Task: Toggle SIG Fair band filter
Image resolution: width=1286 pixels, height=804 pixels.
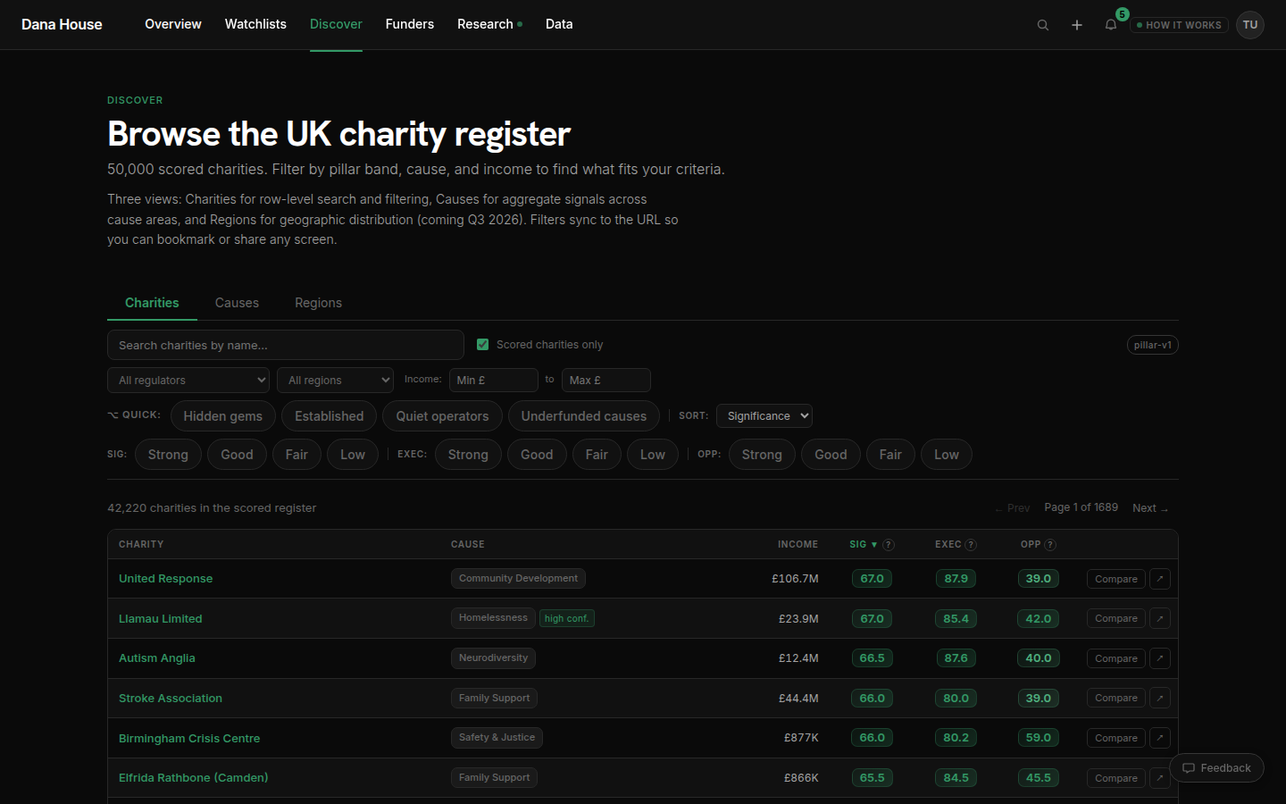Action: click(x=296, y=455)
